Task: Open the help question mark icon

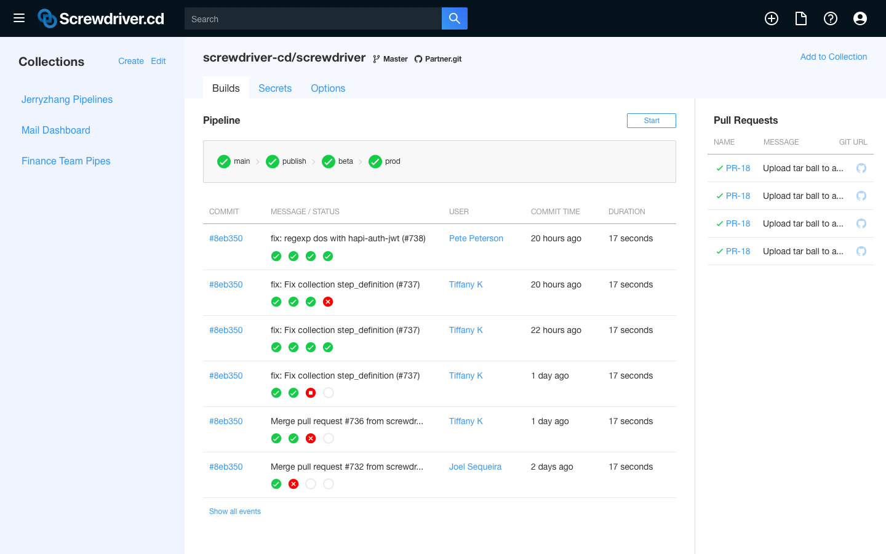Action: point(831,18)
